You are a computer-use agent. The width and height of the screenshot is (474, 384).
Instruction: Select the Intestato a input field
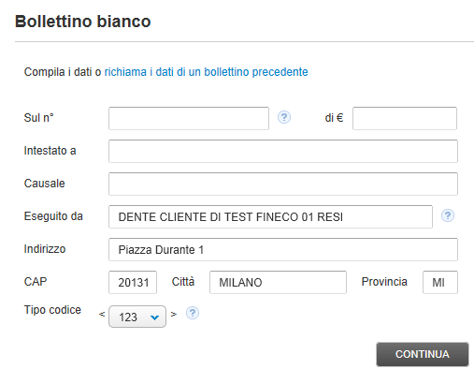(283, 151)
